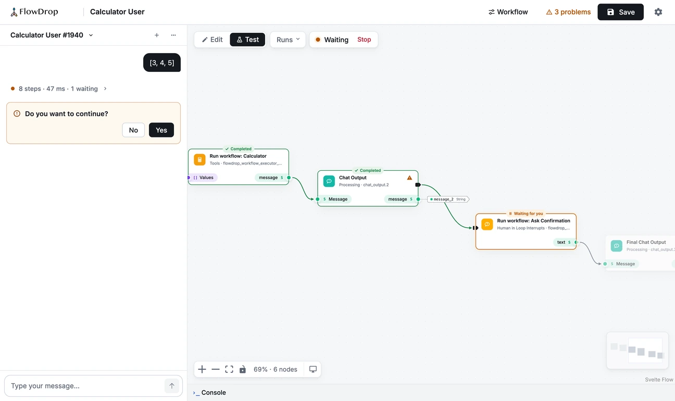Image resolution: width=675 pixels, height=401 pixels.
Task: Expand the 8 steps run details
Action: pyautogui.click(x=58, y=89)
